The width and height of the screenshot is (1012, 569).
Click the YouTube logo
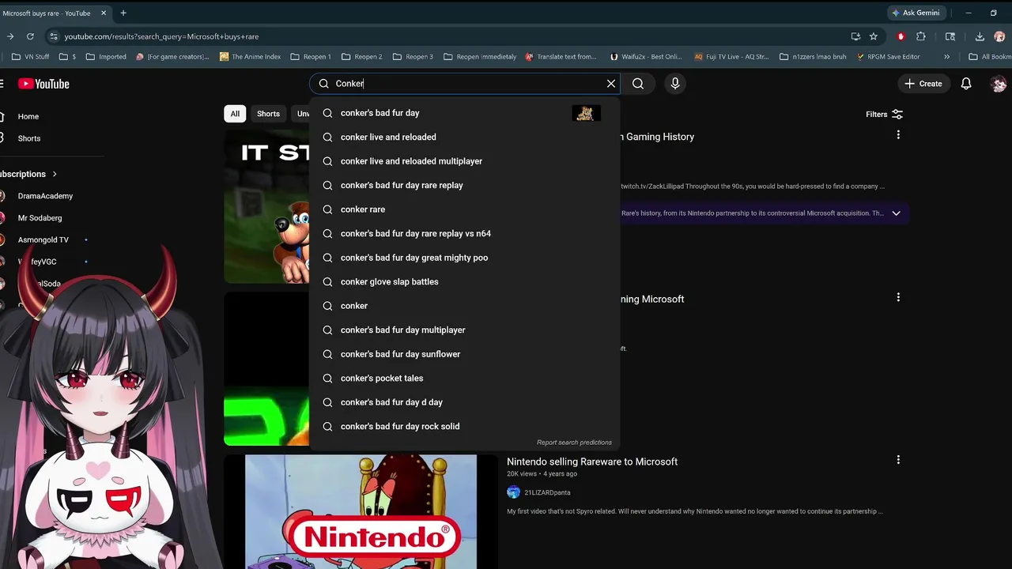tap(43, 84)
